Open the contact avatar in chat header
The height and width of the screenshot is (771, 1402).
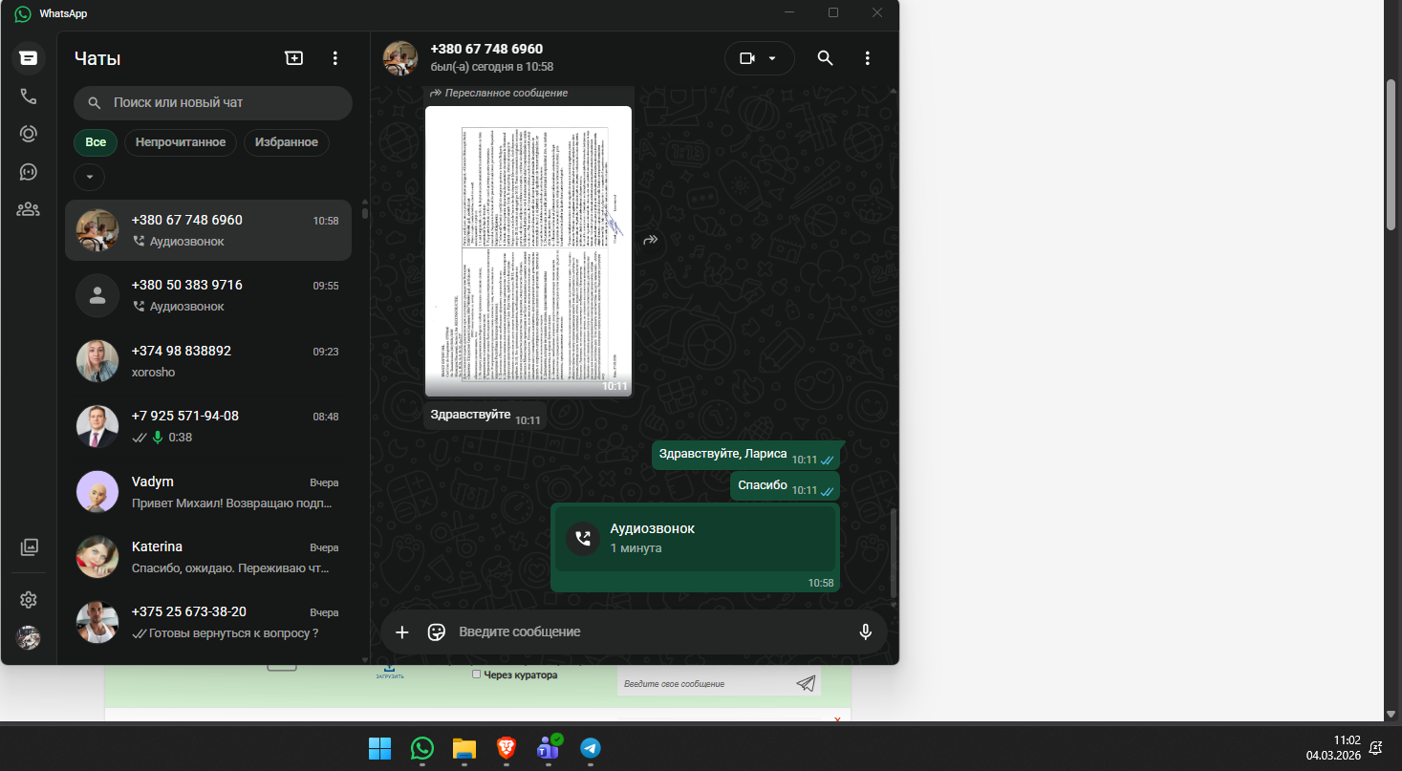[x=400, y=58]
